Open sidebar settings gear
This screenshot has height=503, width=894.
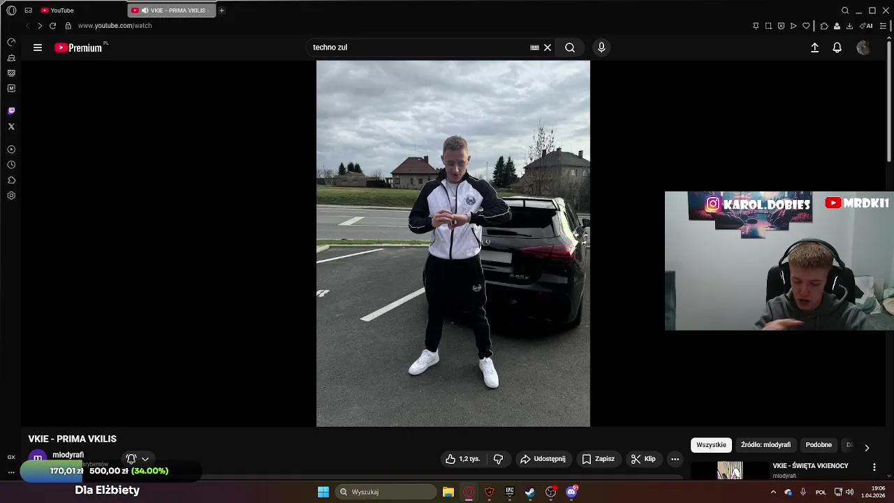(x=11, y=196)
